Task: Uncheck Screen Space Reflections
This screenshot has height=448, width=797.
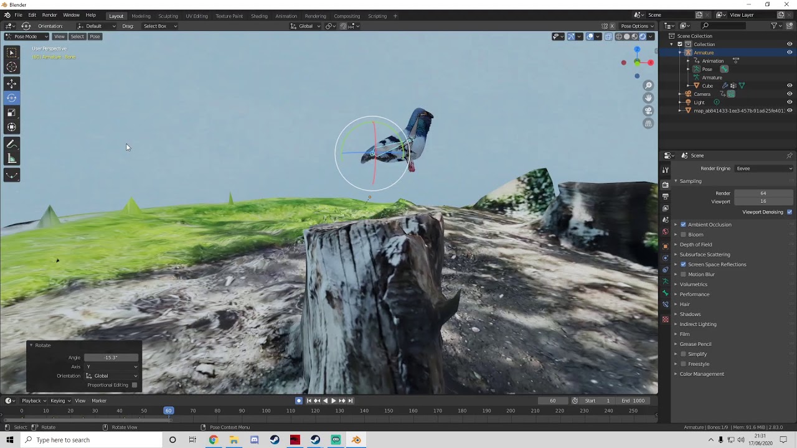Action: 683,264
